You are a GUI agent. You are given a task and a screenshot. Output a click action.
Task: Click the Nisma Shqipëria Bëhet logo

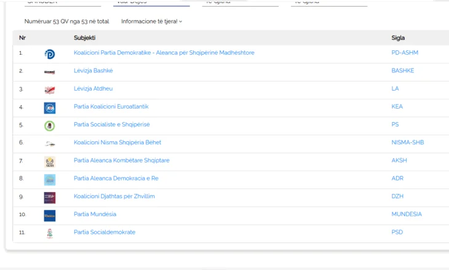pos(50,144)
